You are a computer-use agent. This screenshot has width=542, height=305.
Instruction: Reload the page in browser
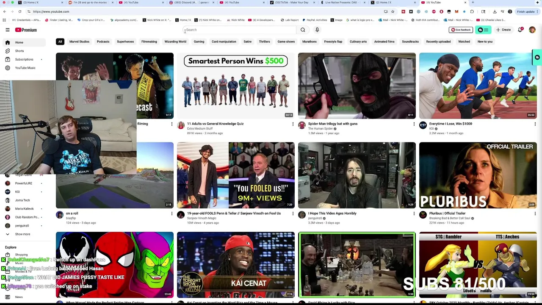(19, 11)
